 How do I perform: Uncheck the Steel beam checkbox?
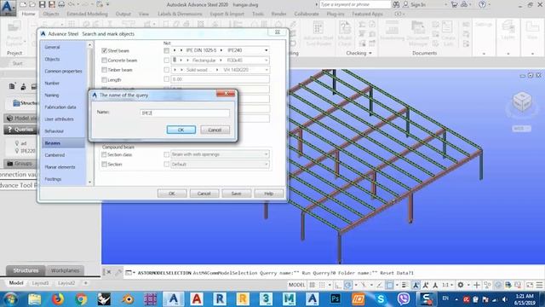point(104,50)
